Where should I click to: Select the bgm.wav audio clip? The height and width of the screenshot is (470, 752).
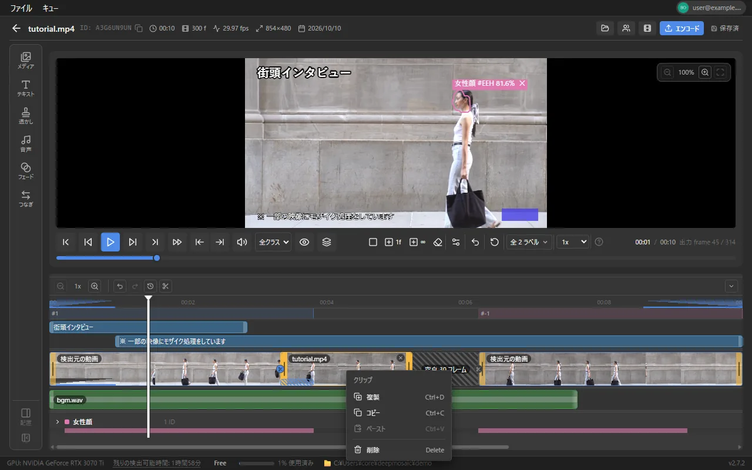click(x=313, y=399)
